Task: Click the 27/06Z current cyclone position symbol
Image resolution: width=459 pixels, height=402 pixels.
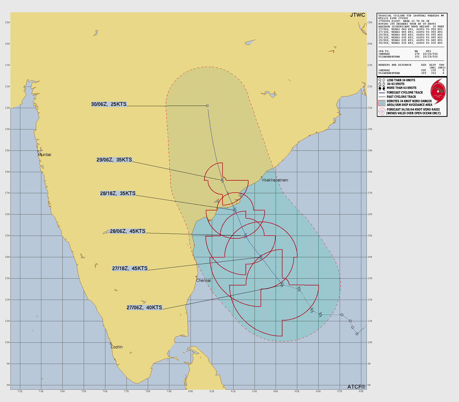Action: pos(282,285)
